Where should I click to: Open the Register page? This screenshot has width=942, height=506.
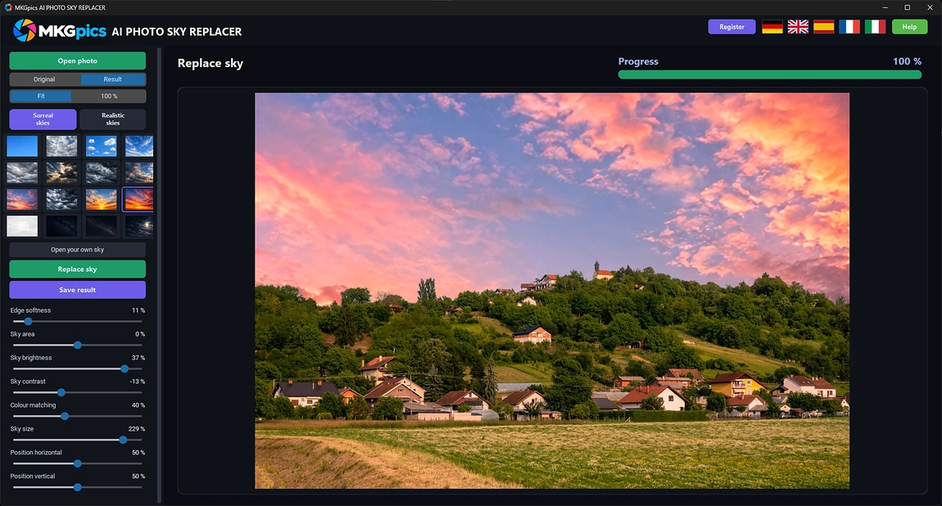[x=731, y=26]
